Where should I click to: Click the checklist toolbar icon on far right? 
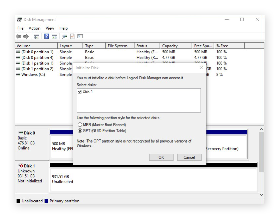80,36
